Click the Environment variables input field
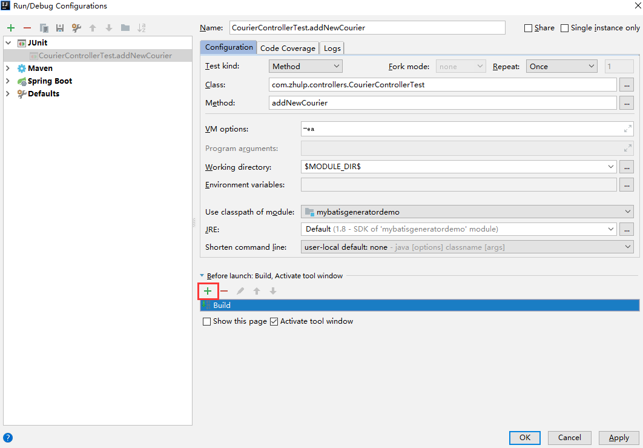This screenshot has height=448, width=643. (x=459, y=185)
